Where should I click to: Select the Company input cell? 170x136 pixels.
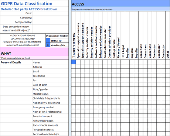pos(50,18)
